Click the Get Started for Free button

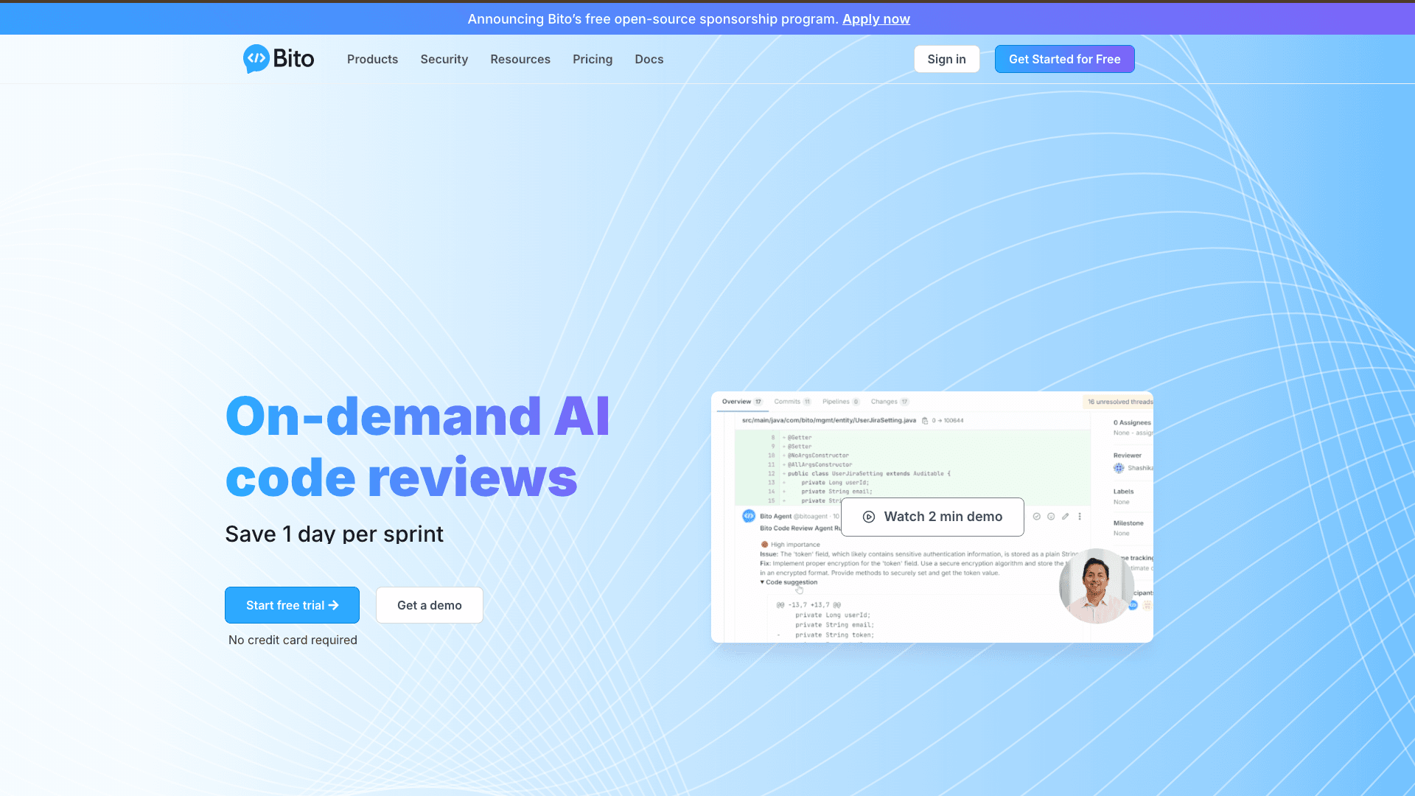click(x=1064, y=59)
